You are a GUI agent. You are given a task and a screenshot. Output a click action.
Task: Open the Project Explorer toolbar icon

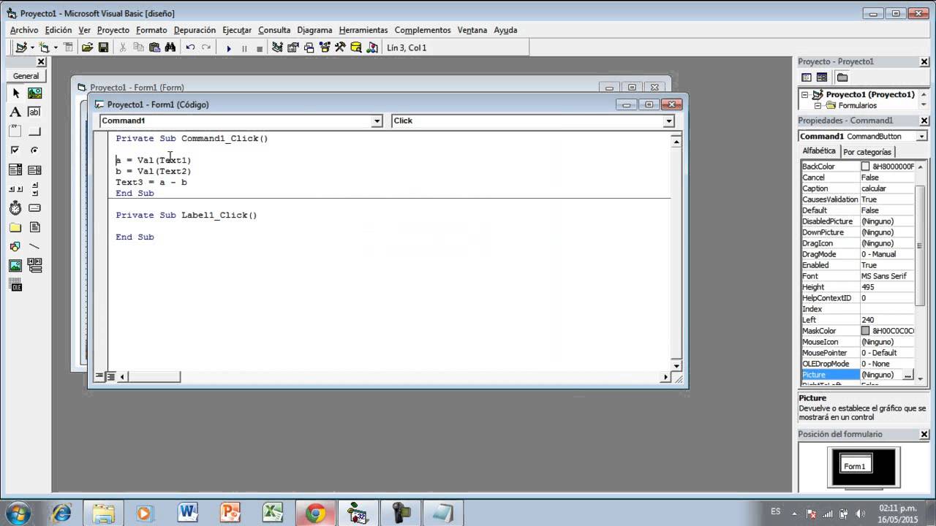[x=277, y=47]
